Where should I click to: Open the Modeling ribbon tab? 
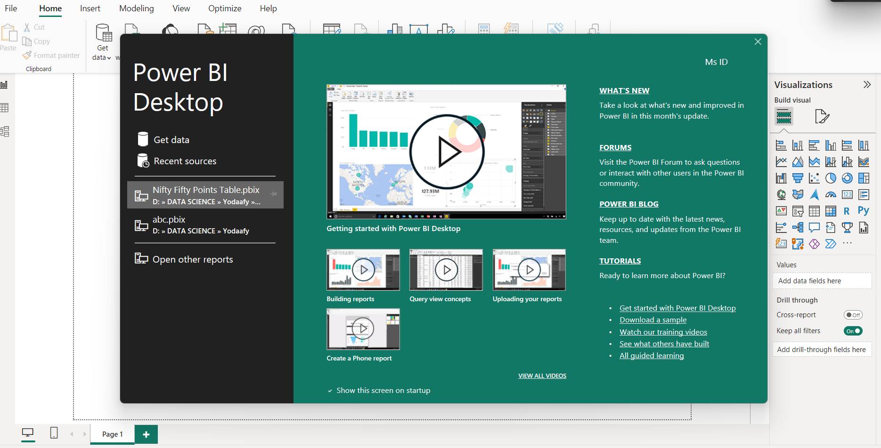[137, 8]
